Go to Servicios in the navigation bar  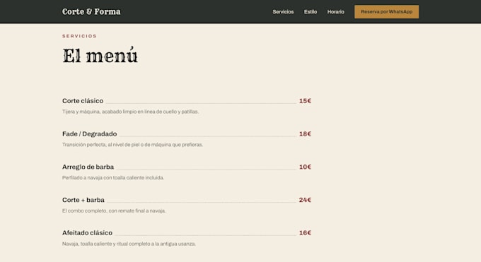283,12
